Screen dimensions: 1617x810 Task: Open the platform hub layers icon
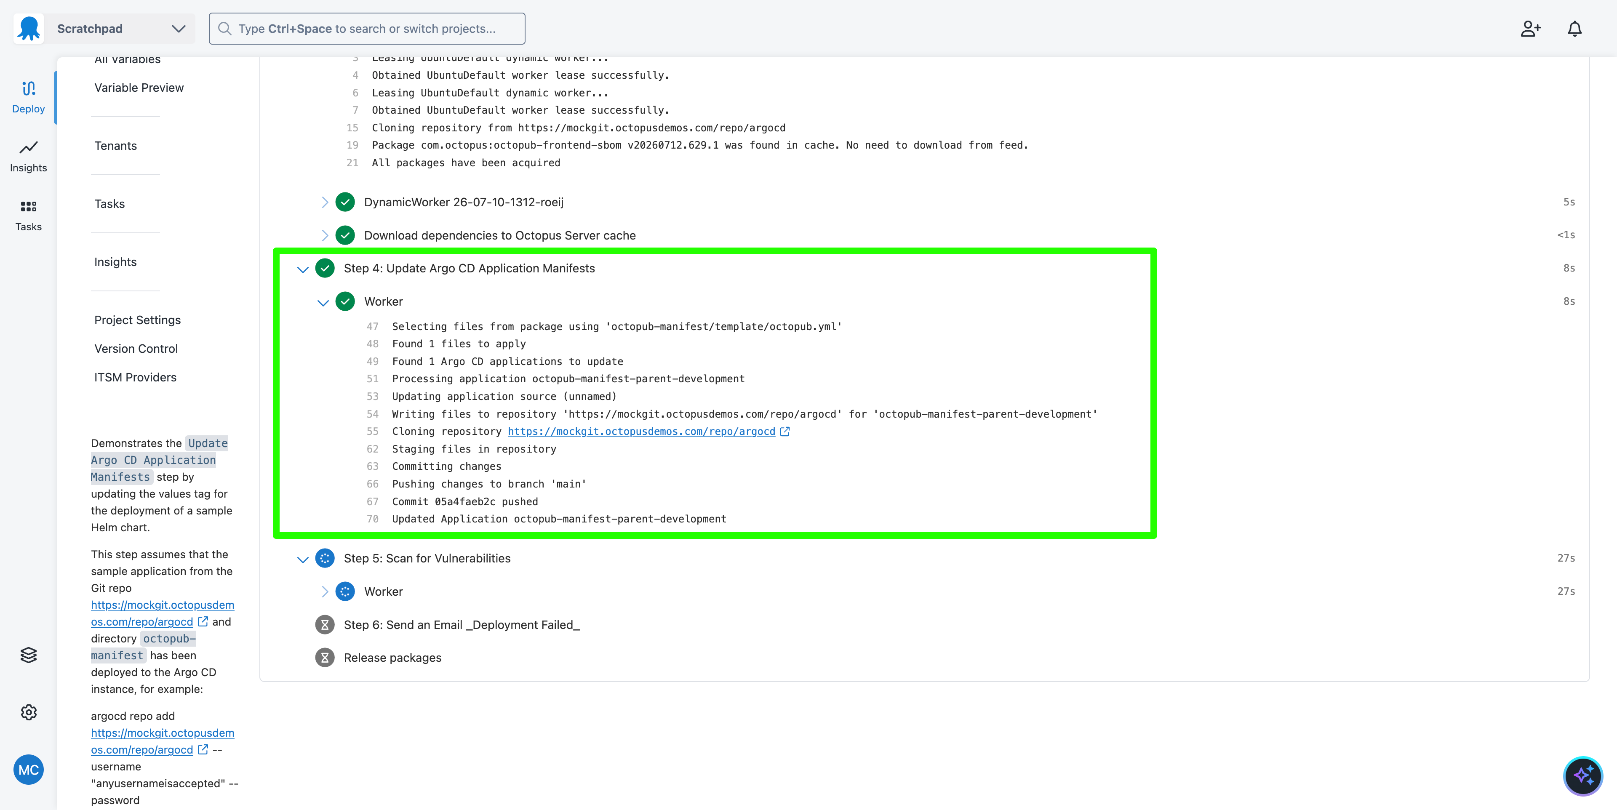28,655
